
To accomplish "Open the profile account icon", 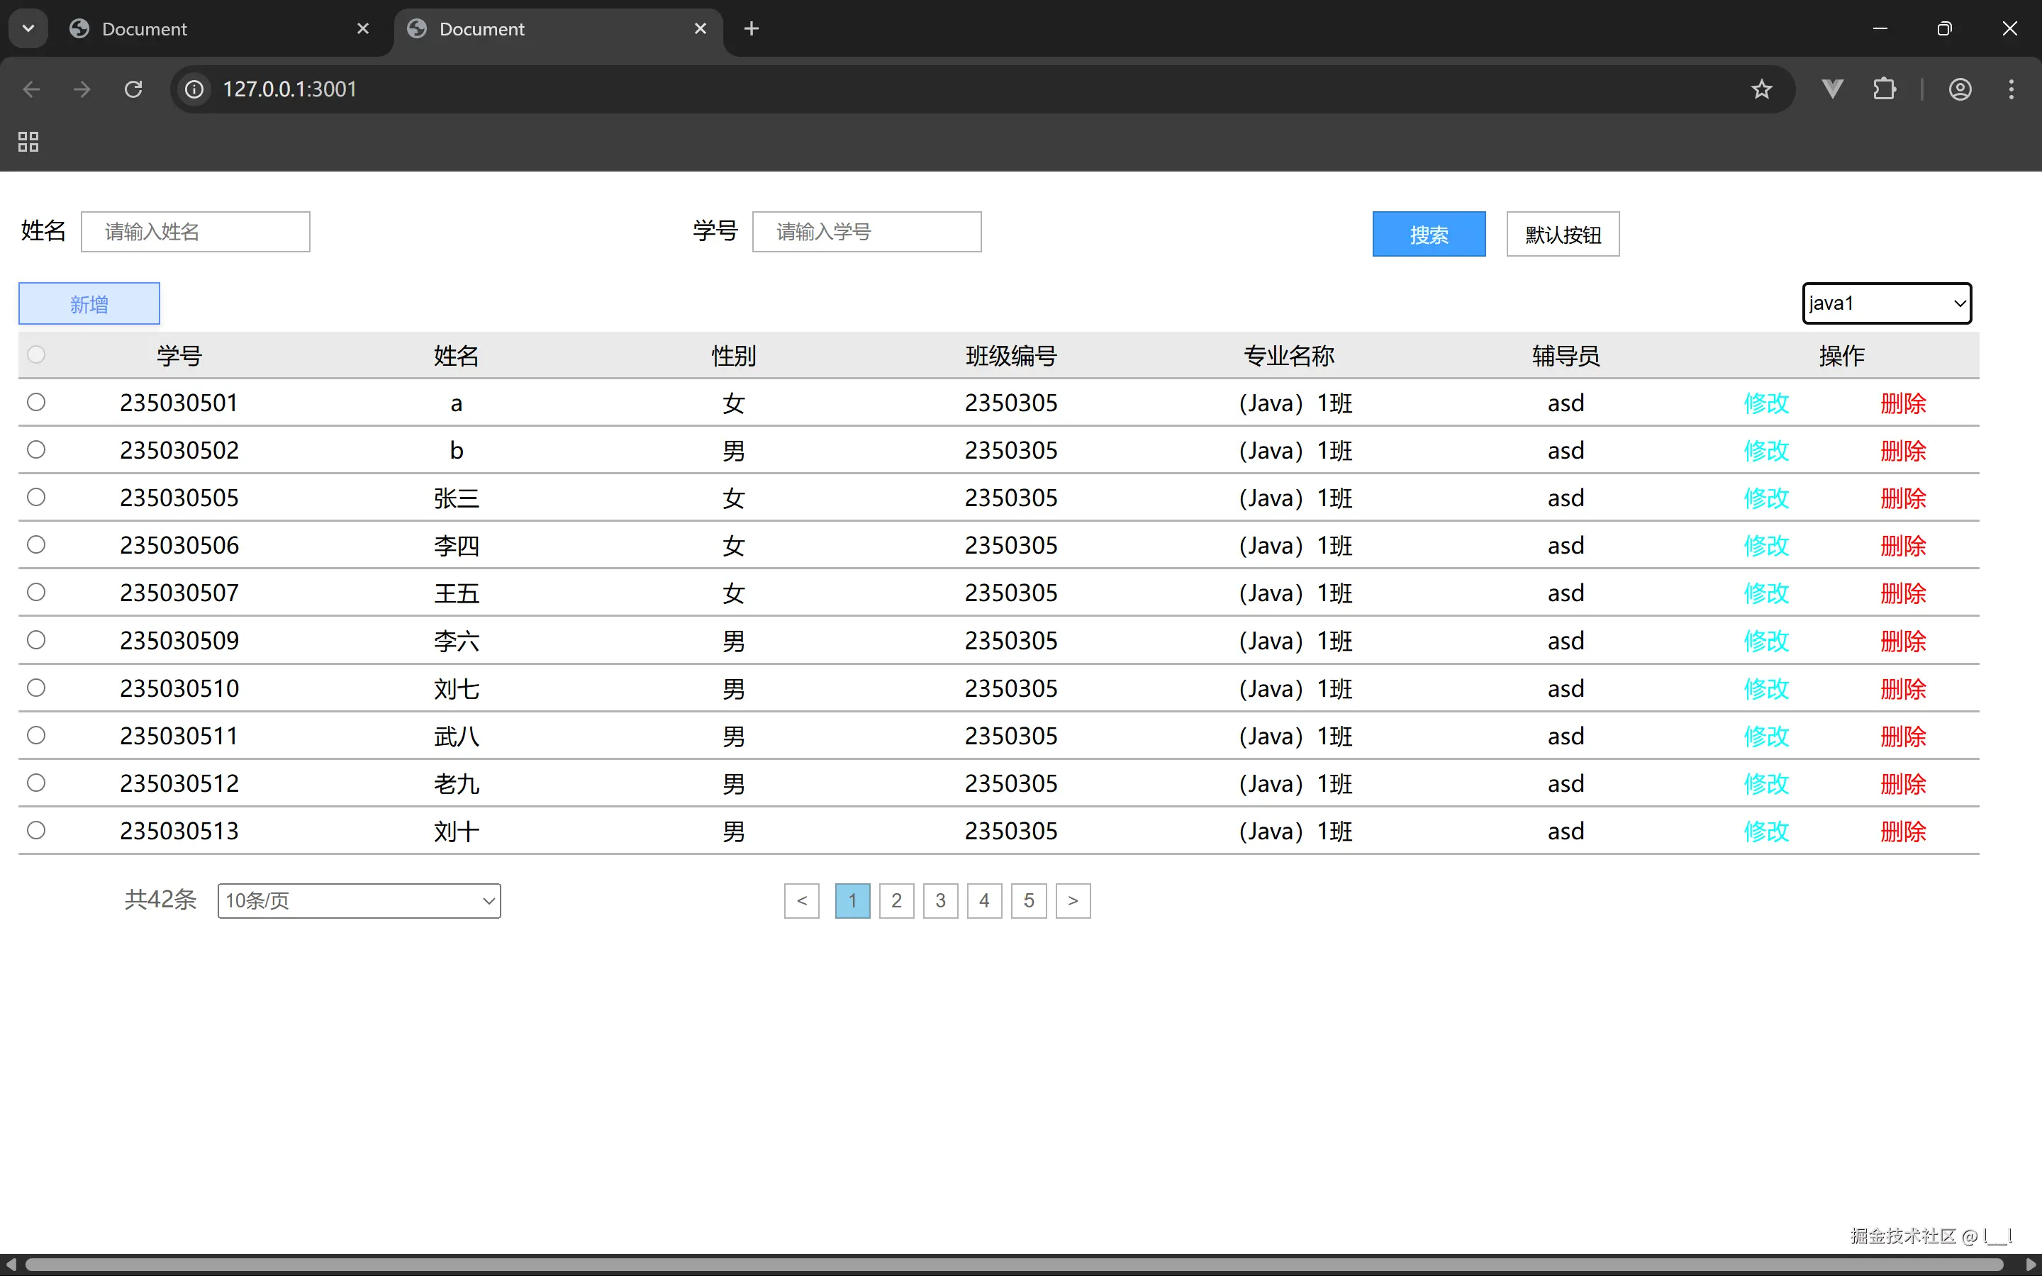I will click(x=1959, y=89).
